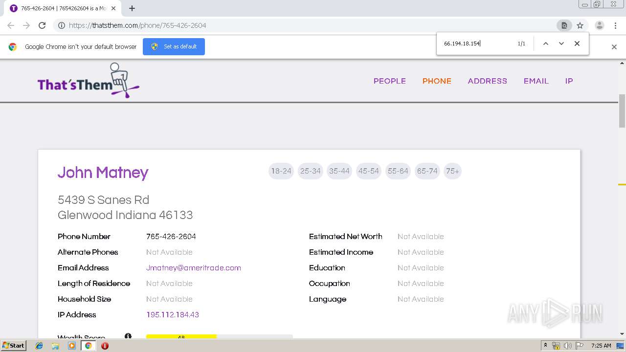Open the EMAIL search section
626x352 pixels.
point(536,81)
